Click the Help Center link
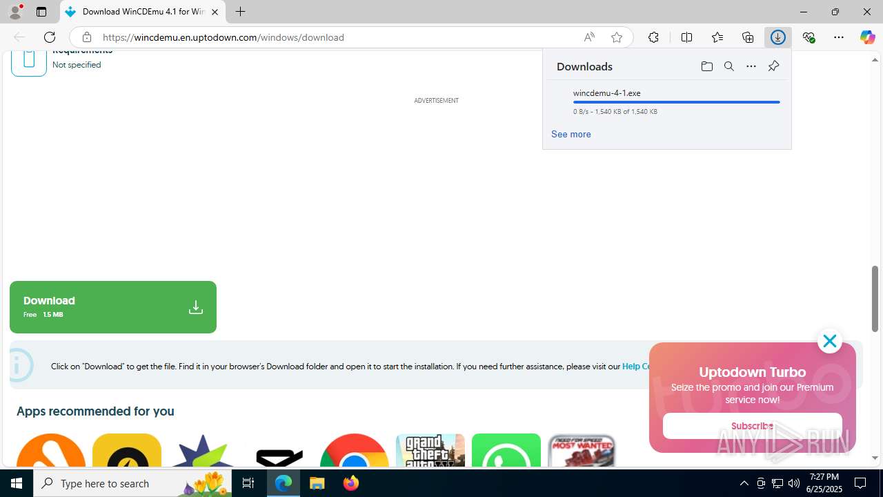Screen dimensions: 883x497 tap(635, 367)
